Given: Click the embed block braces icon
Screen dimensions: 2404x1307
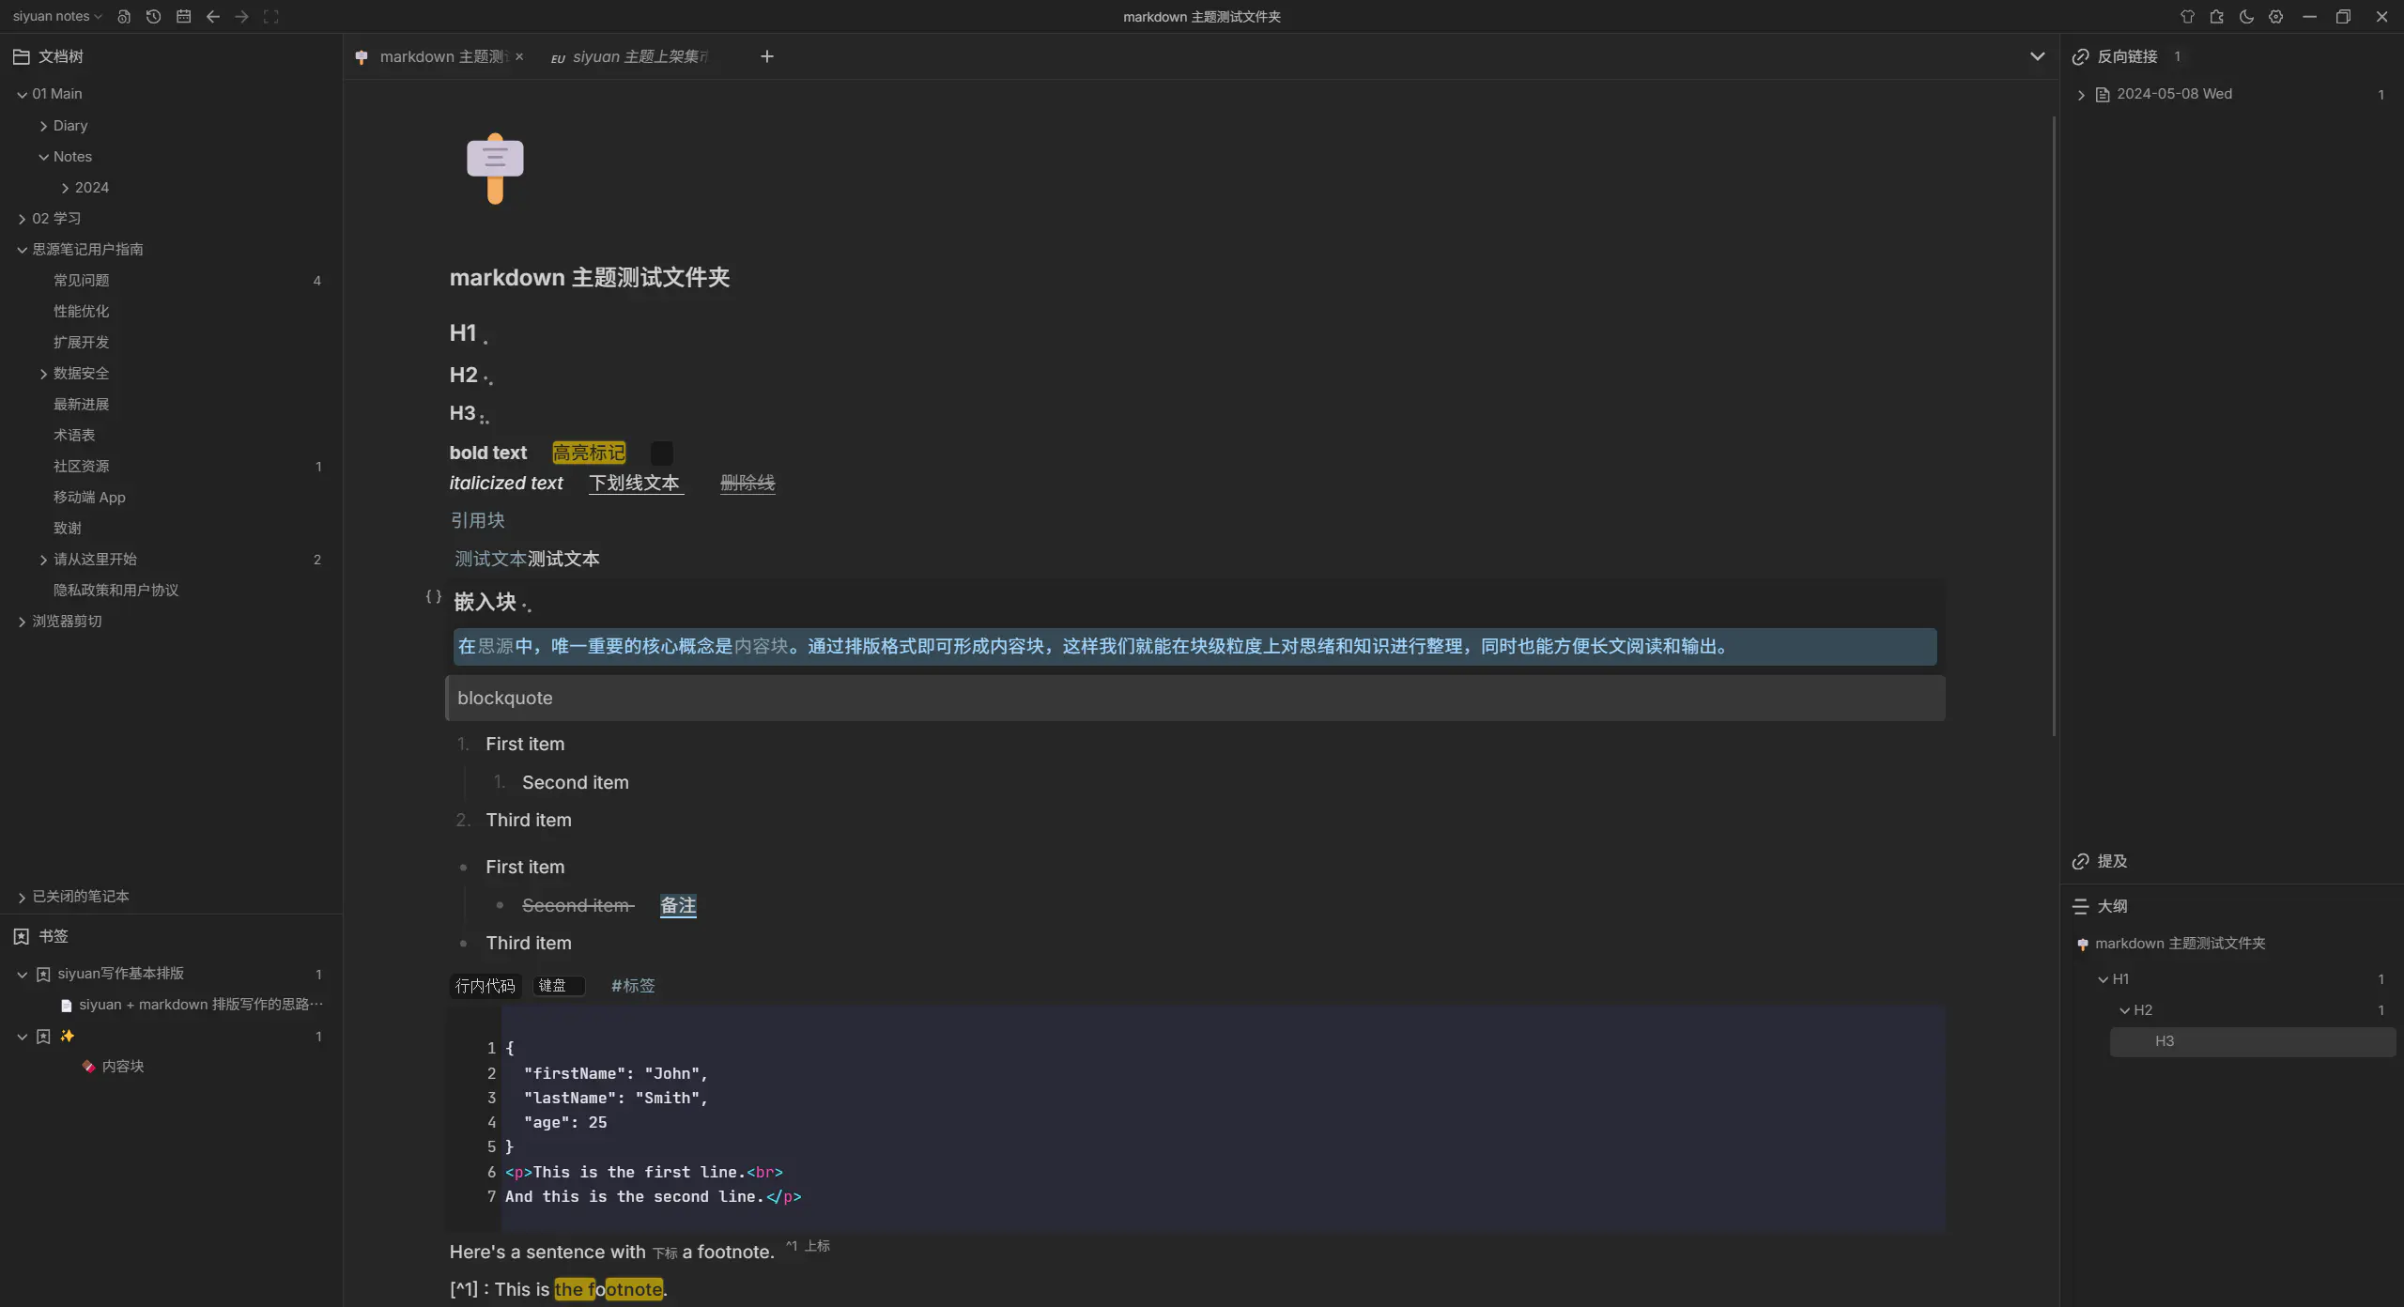Looking at the screenshot, I should tap(433, 596).
